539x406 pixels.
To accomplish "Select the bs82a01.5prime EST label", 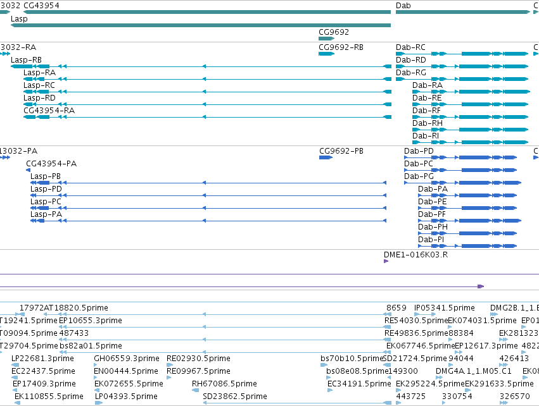I will coord(91,346).
